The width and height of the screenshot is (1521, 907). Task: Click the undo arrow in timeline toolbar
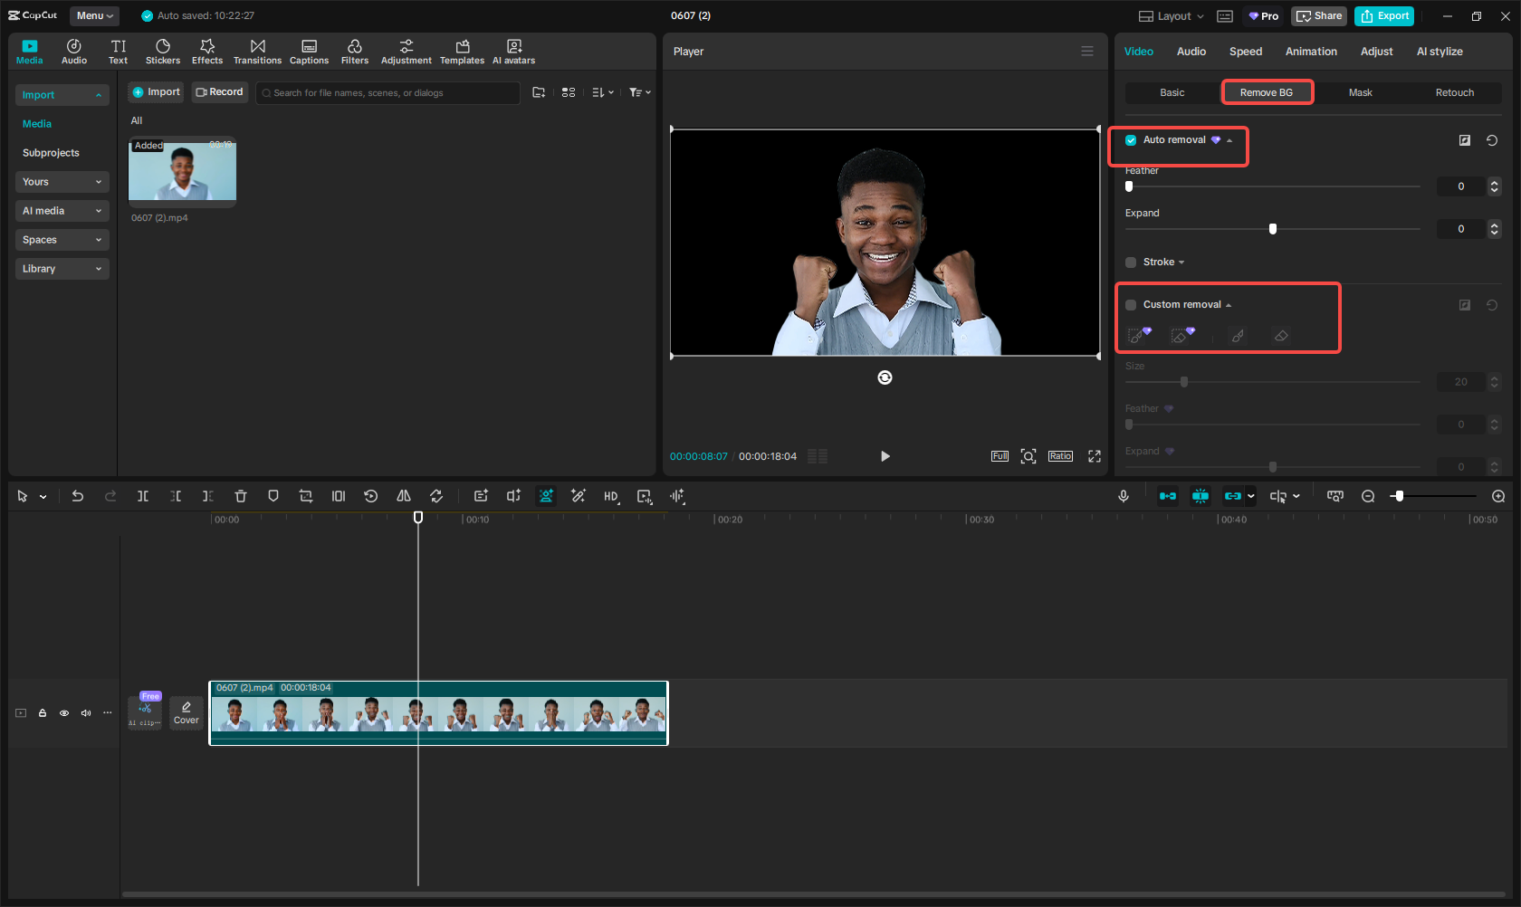[78, 496]
